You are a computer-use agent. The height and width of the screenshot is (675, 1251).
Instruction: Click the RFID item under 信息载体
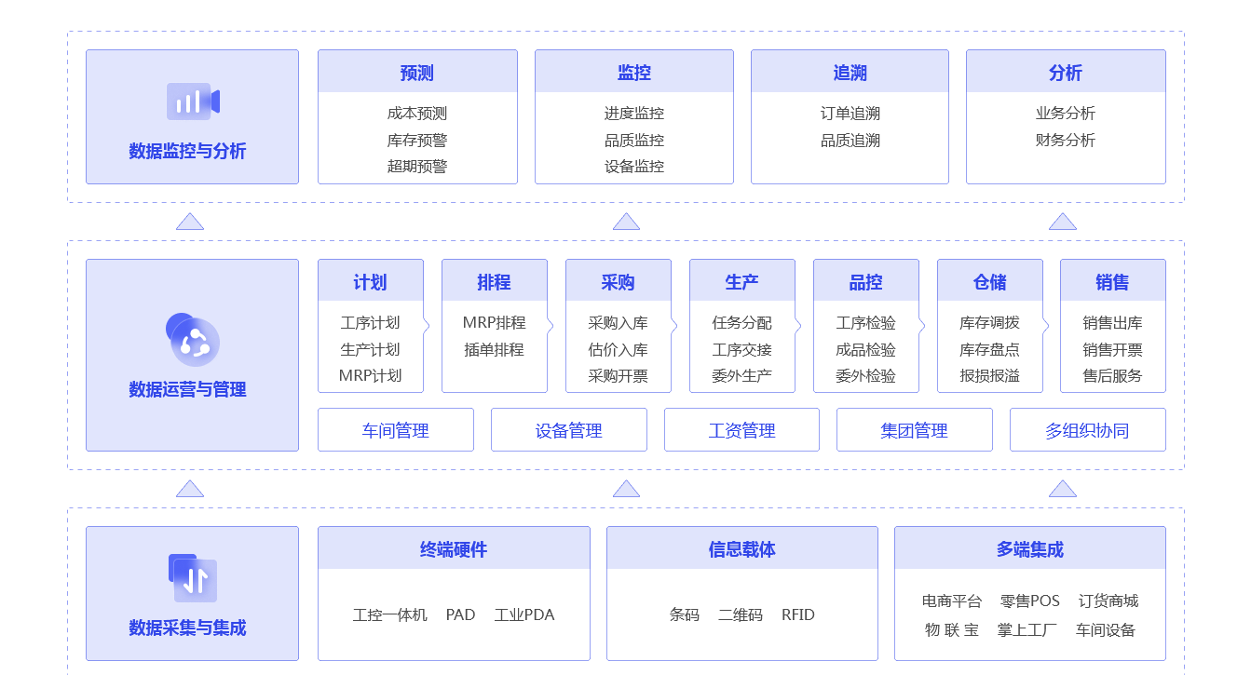(797, 614)
